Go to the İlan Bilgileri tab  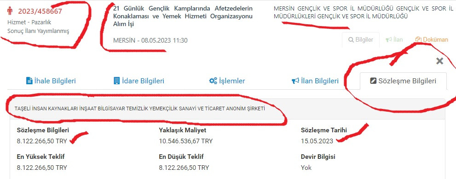pos(315,81)
